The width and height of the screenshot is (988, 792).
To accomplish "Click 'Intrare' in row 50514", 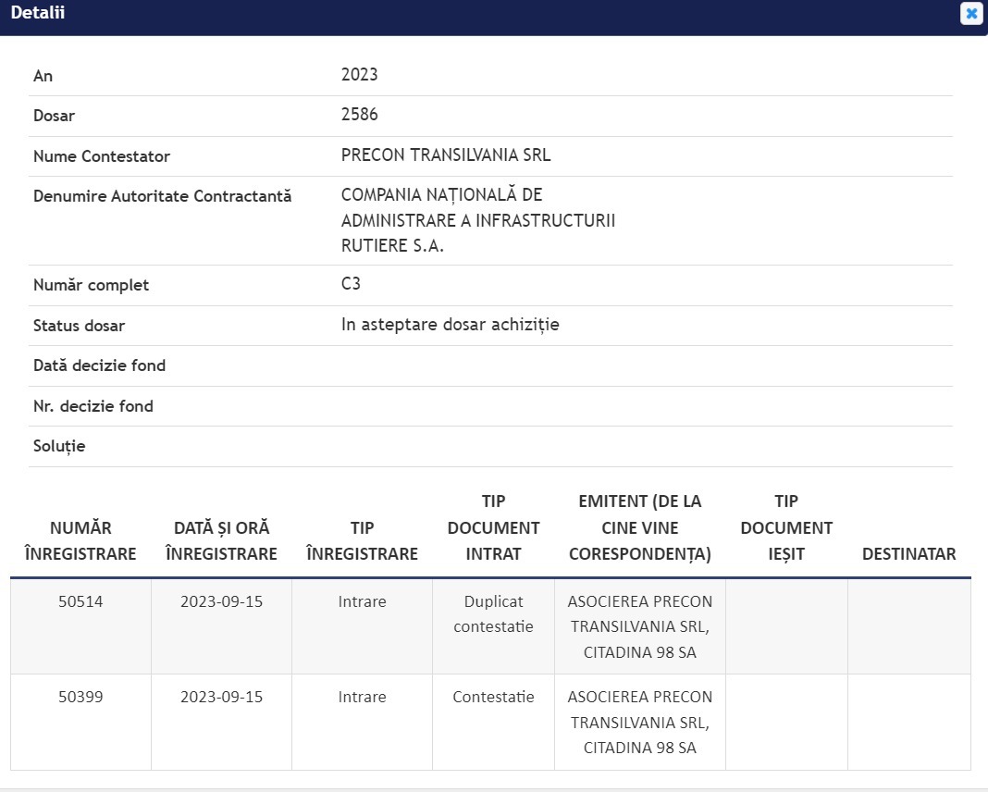I will [363, 601].
